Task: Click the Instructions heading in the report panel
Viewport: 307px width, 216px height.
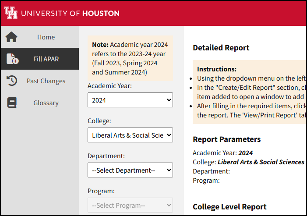Action: click(217, 69)
